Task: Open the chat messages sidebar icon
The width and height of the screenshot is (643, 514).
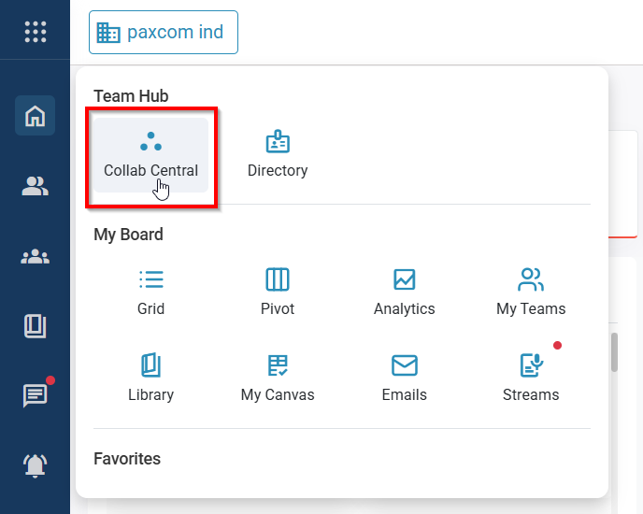Action: click(35, 395)
